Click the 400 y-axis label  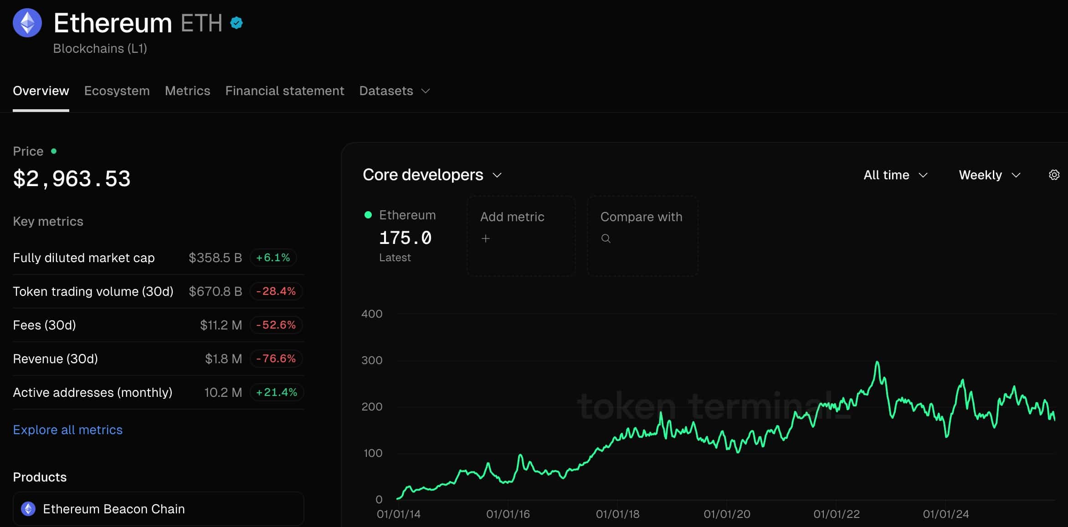372,314
